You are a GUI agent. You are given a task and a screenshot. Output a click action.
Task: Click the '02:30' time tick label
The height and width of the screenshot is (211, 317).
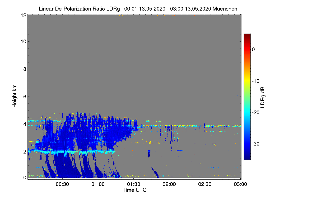205,184
